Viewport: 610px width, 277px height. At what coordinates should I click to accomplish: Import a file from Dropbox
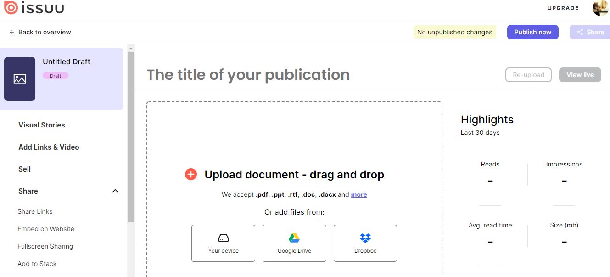tap(365, 243)
